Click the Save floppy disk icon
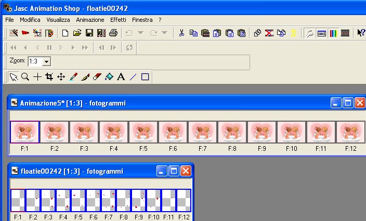366x221 pixels. (x=89, y=33)
